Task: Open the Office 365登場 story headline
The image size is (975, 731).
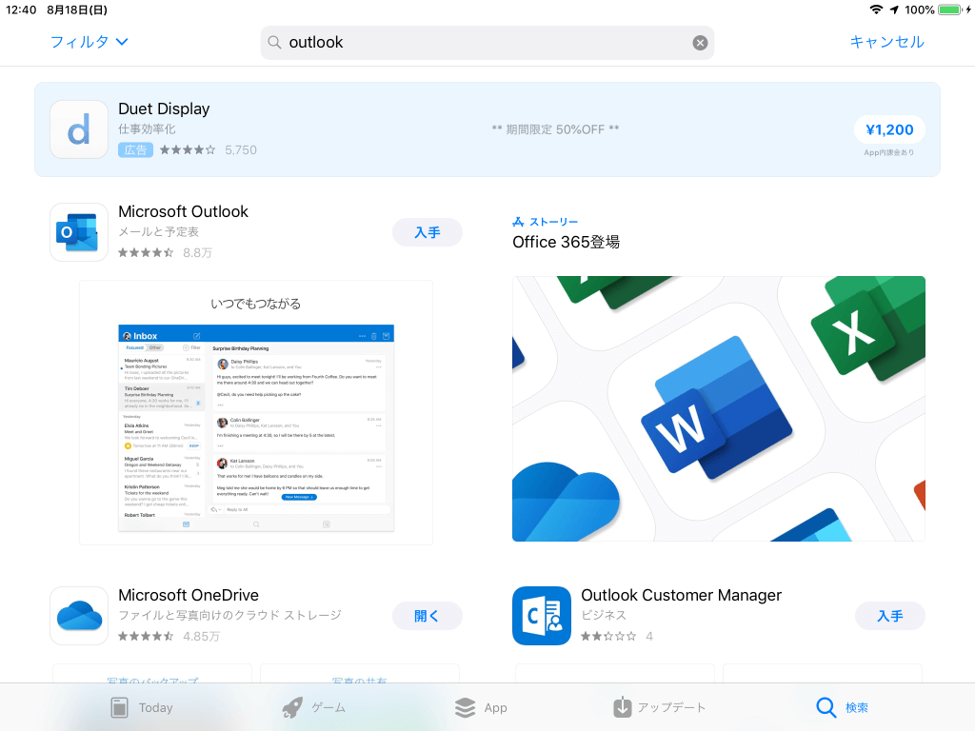Action: 566,242
